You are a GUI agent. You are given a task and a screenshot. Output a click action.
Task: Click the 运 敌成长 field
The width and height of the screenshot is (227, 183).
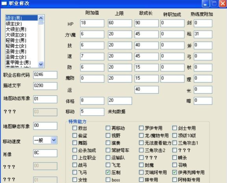(146, 90)
